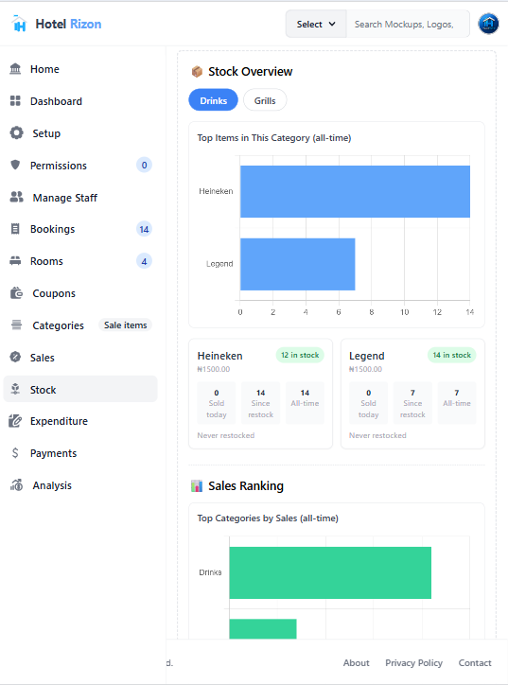Image resolution: width=508 pixels, height=685 pixels.
Task: Select the Permissions shield icon
Action: coord(15,166)
